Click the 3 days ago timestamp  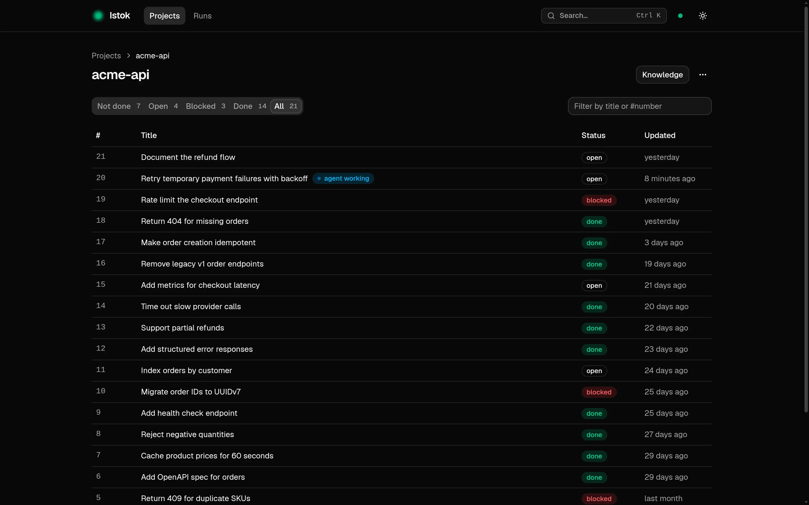[663, 242]
